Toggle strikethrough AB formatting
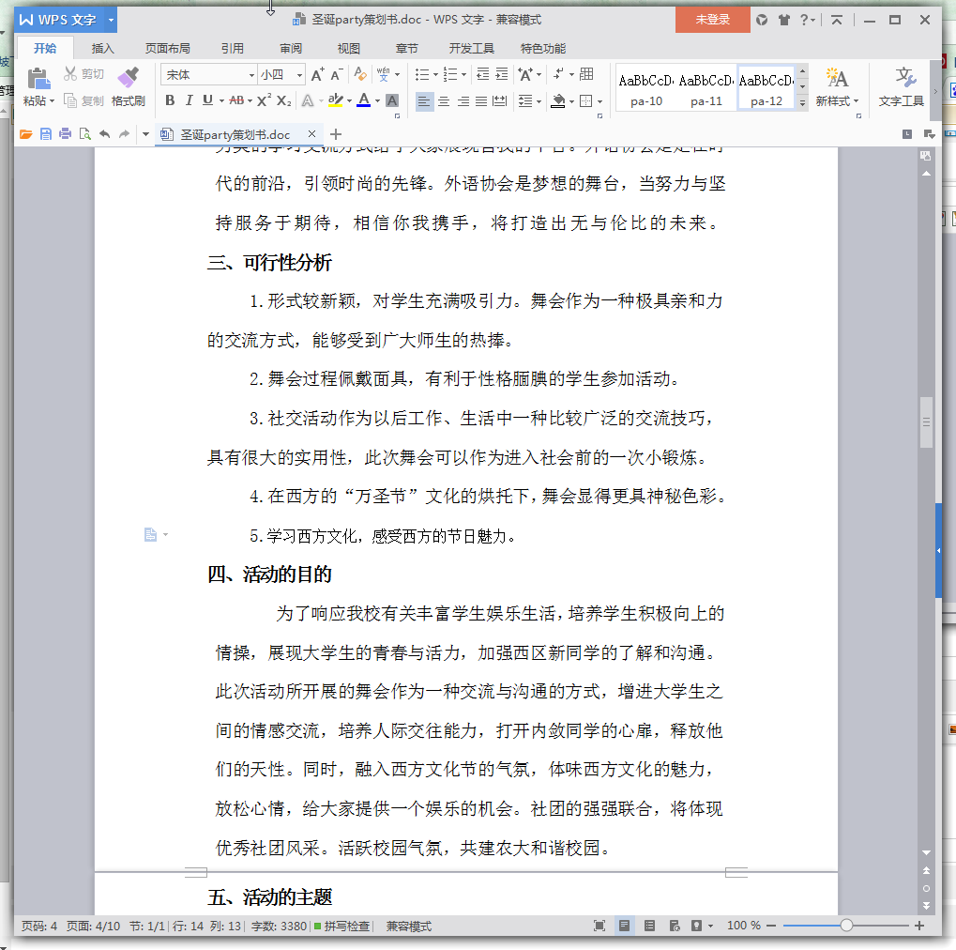This screenshot has width=956, height=950. pyautogui.click(x=236, y=100)
